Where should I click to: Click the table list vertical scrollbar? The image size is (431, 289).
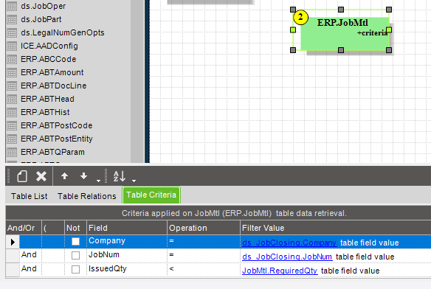[x=137, y=81]
